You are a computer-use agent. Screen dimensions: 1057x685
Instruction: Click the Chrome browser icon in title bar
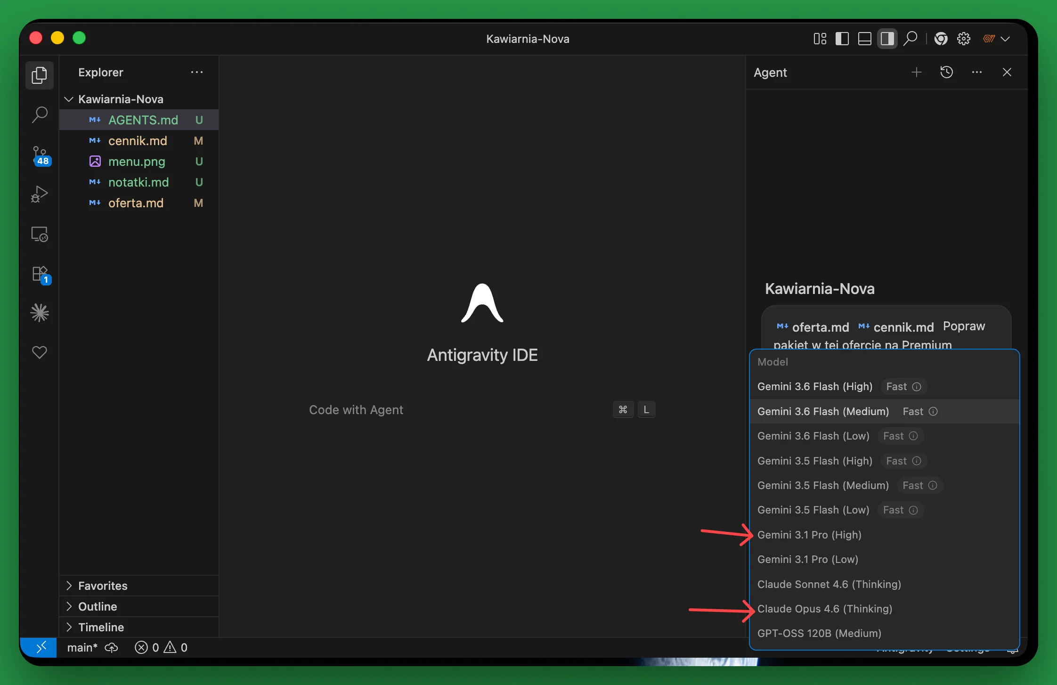click(941, 39)
